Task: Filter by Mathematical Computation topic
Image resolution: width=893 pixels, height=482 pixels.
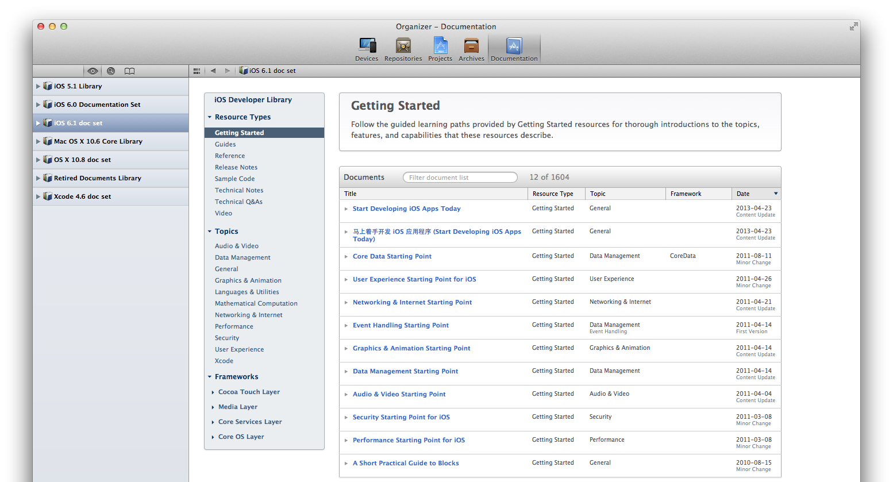Action: (x=256, y=303)
